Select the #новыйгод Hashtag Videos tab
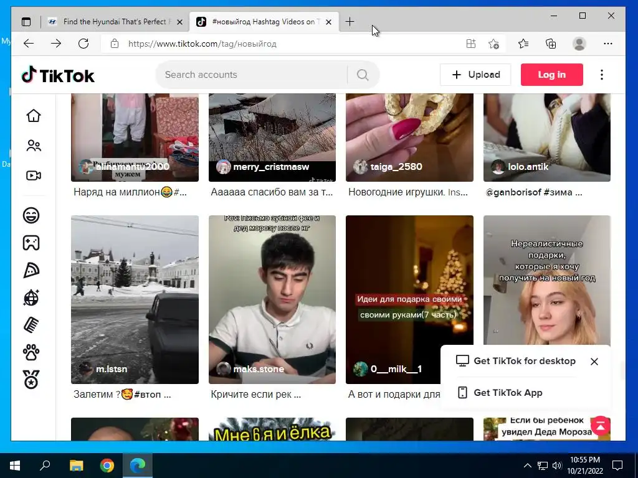Viewport: 638px width, 478px height. coord(264,22)
